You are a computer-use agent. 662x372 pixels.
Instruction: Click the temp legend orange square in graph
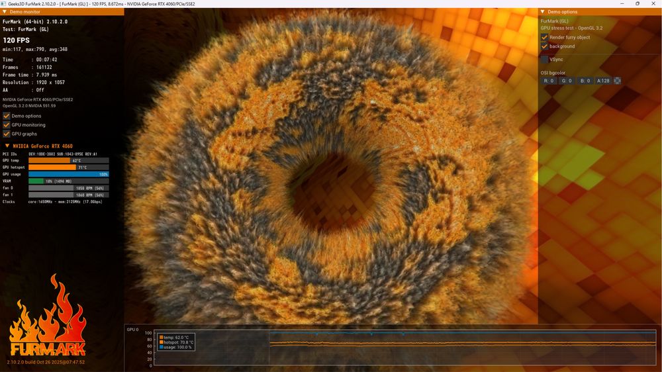coord(162,338)
